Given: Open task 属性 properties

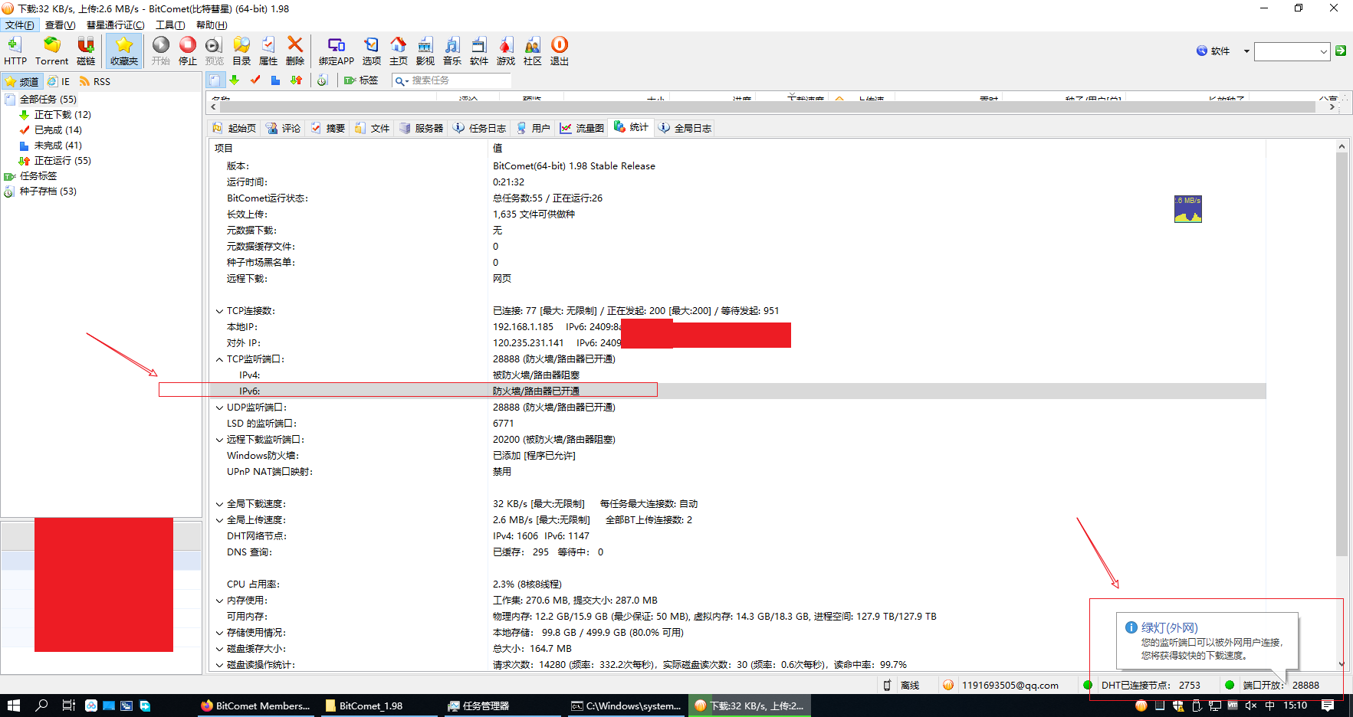Looking at the screenshot, I should 268,51.
